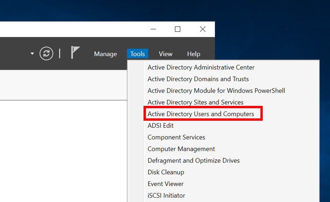Screen dimensions: 330x202
Task: Open ADSI Edit from Tools menu
Action: [x=161, y=126]
